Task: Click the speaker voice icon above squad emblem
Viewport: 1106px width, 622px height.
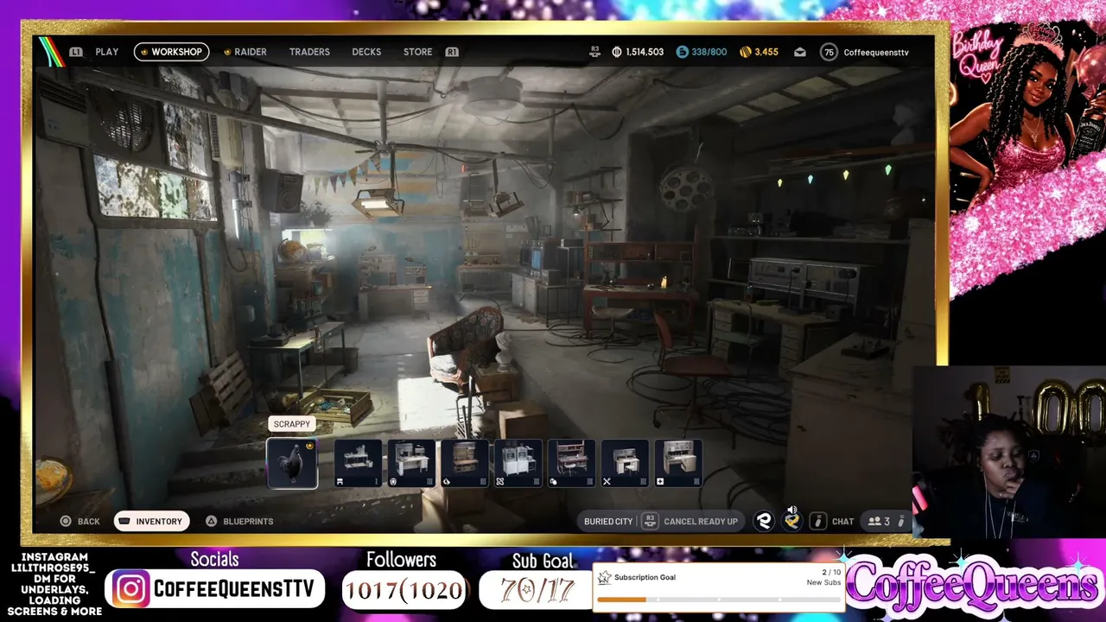Action: click(792, 509)
